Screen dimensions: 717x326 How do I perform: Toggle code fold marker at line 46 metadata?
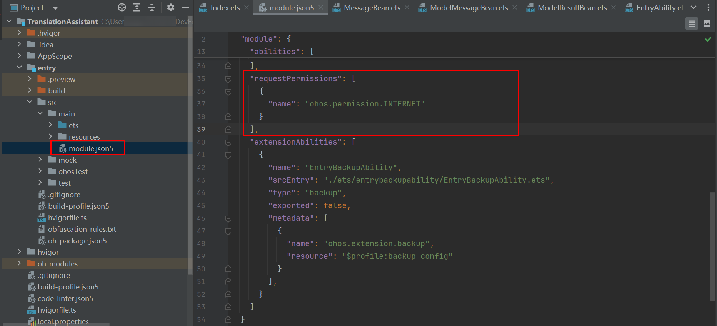(228, 218)
